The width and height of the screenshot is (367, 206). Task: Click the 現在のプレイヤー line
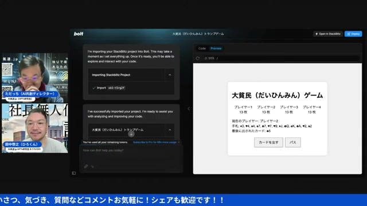(255, 121)
